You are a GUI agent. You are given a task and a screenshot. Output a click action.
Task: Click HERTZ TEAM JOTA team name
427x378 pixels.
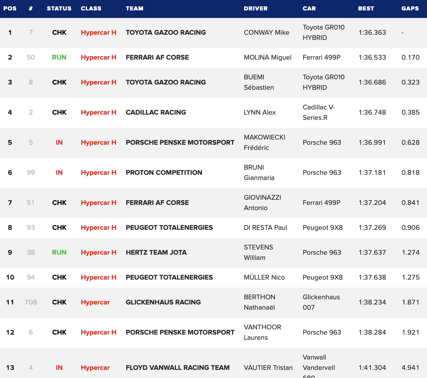pyautogui.click(x=156, y=252)
